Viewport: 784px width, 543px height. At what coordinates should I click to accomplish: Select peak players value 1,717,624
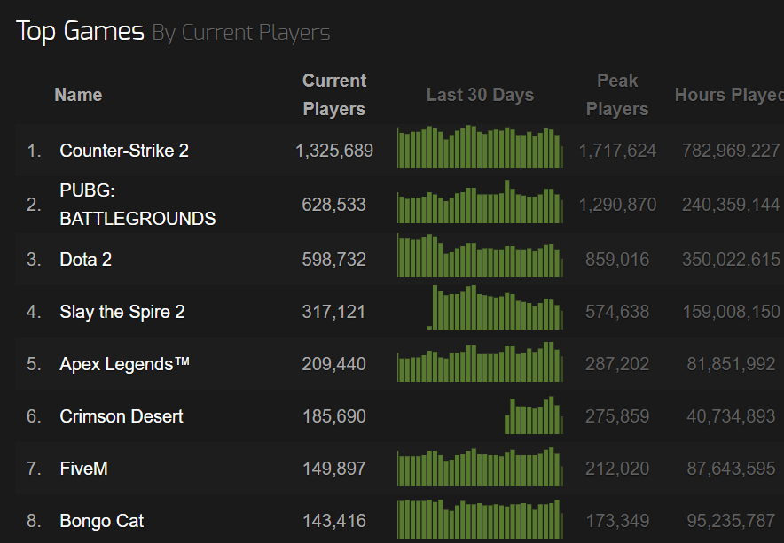click(617, 151)
